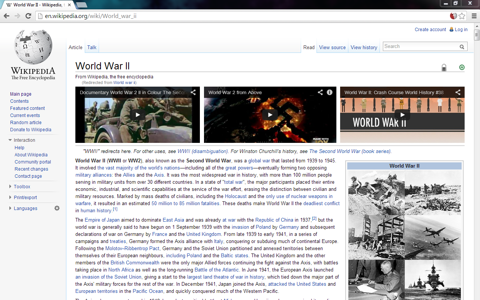Open the View history tab
Image resolution: width=480 pixels, height=300 pixels.
[364, 47]
